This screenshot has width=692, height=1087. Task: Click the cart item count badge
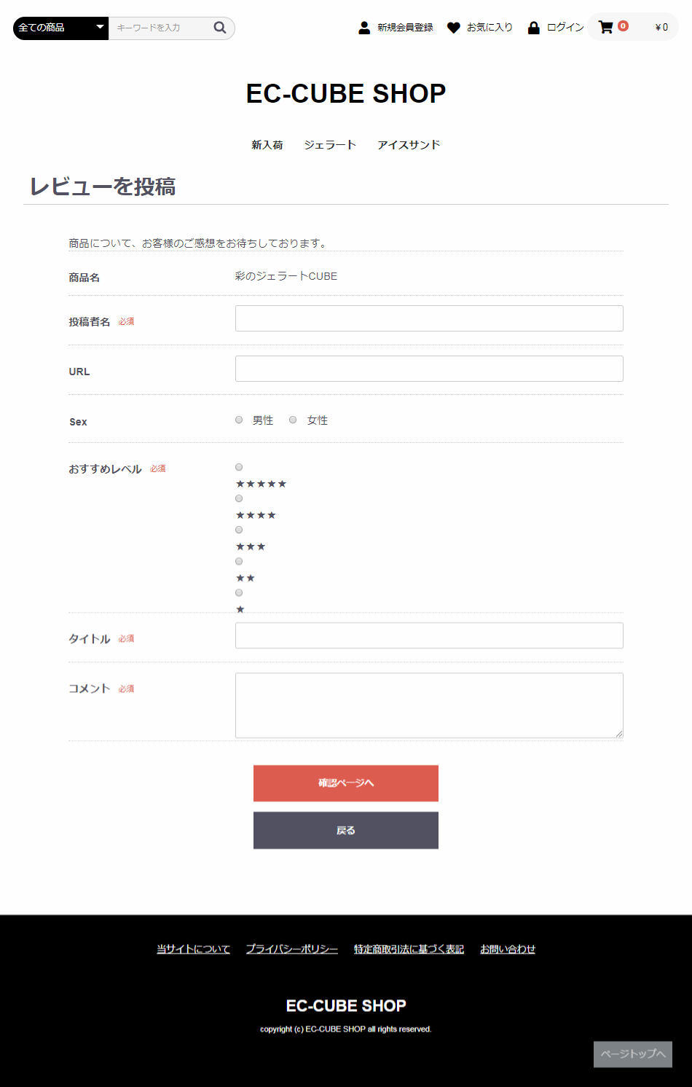(x=623, y=25)
